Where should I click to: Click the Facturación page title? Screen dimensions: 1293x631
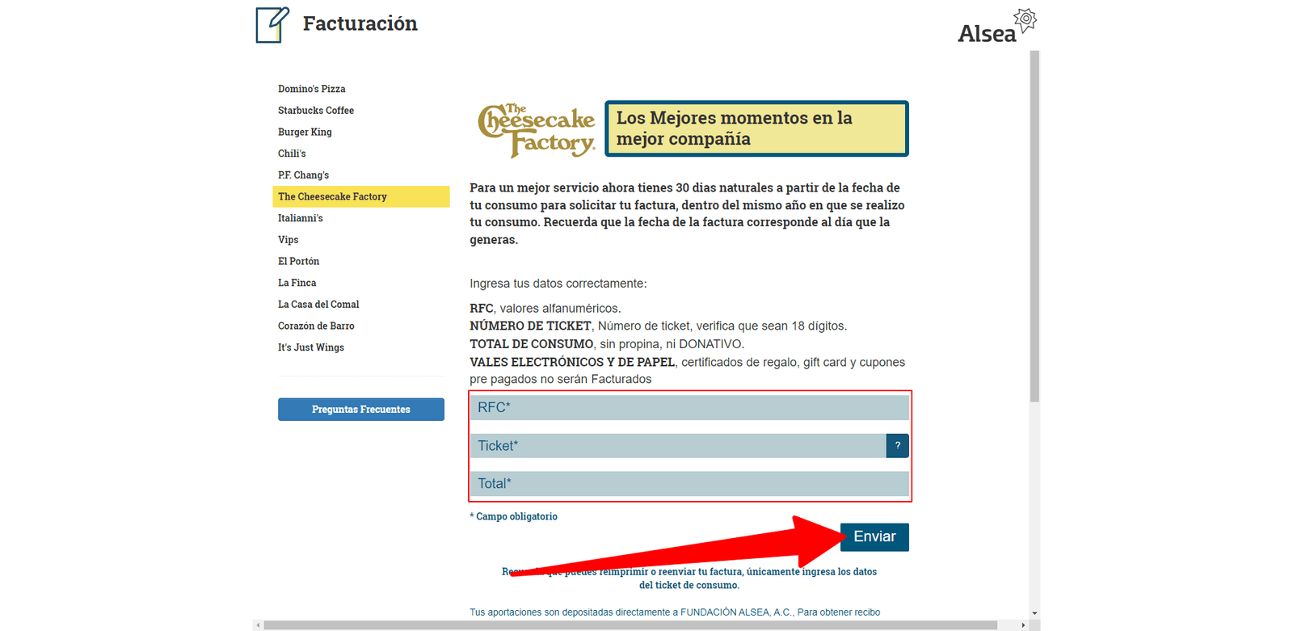(360, 23)
